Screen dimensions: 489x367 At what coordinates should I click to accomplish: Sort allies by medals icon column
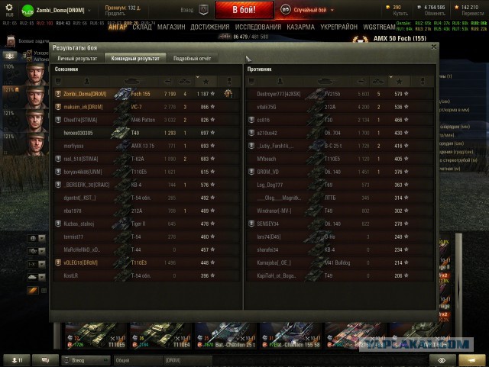point(229,82)
